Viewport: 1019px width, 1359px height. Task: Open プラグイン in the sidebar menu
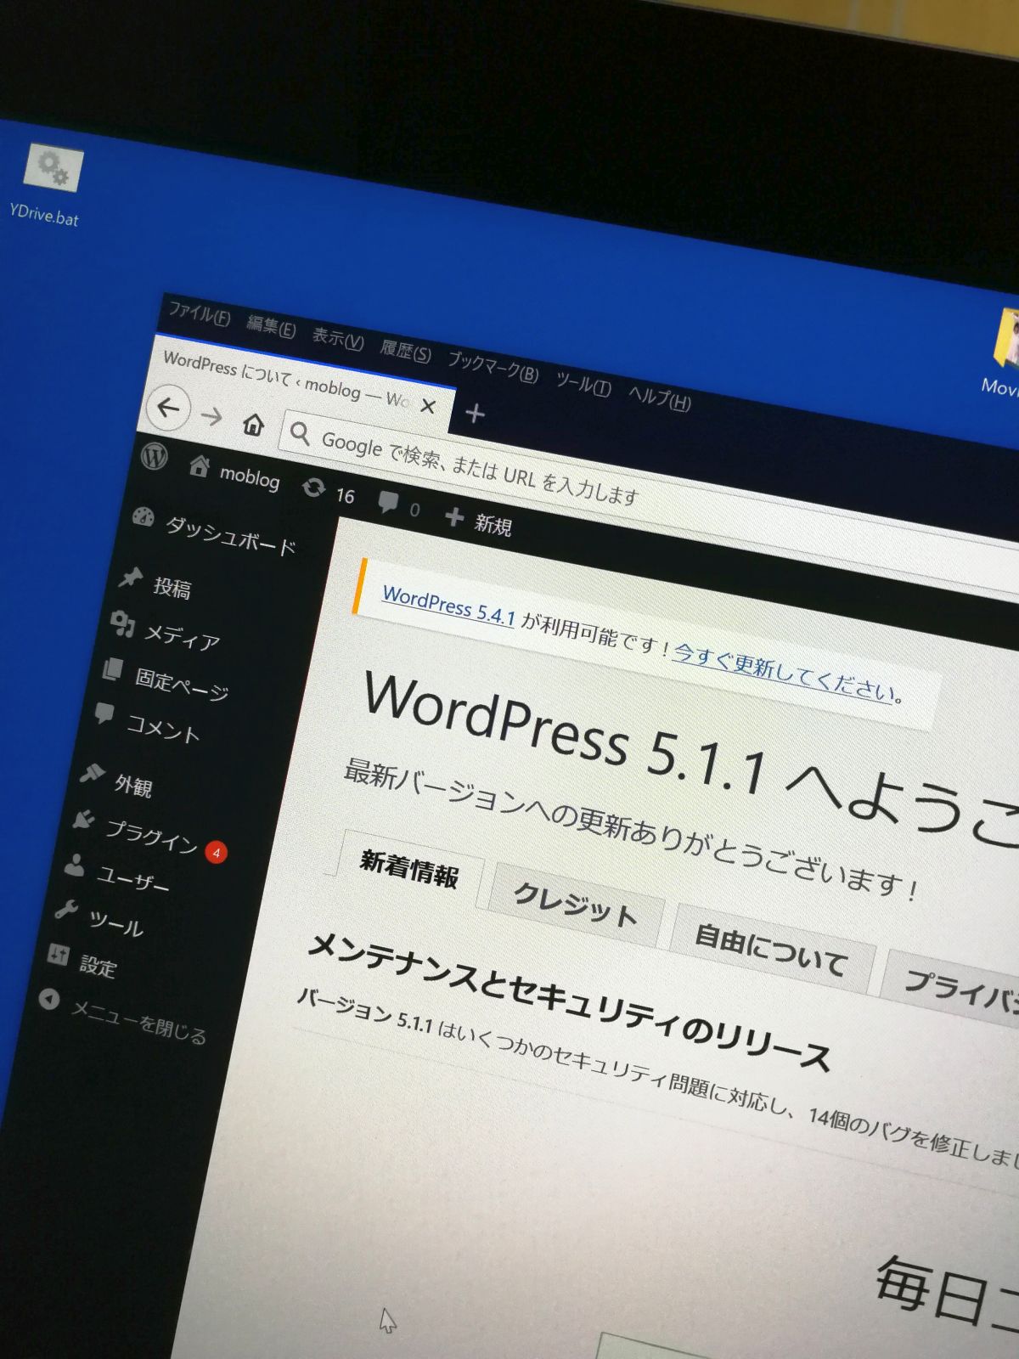pyautogui.click(x=152, y=835)
